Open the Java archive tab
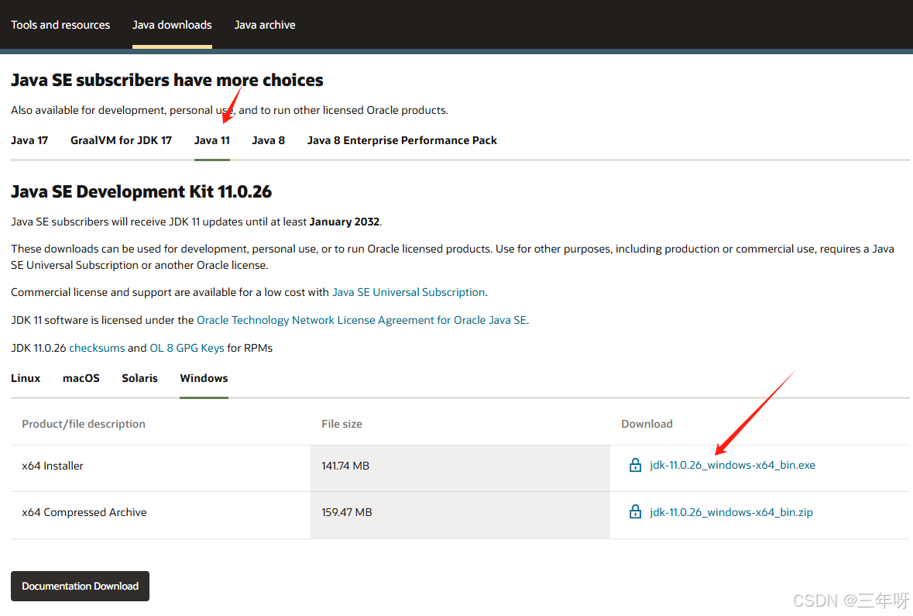Image resolution: width=913 pixels, height=616 pixels. [264, 25]
